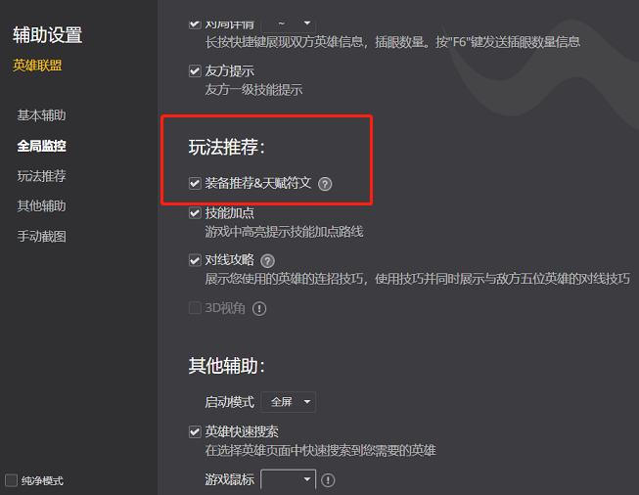
Task: Open 其他辅助 in the left menu
Action: pyautogui.click(x=41, y=206)
